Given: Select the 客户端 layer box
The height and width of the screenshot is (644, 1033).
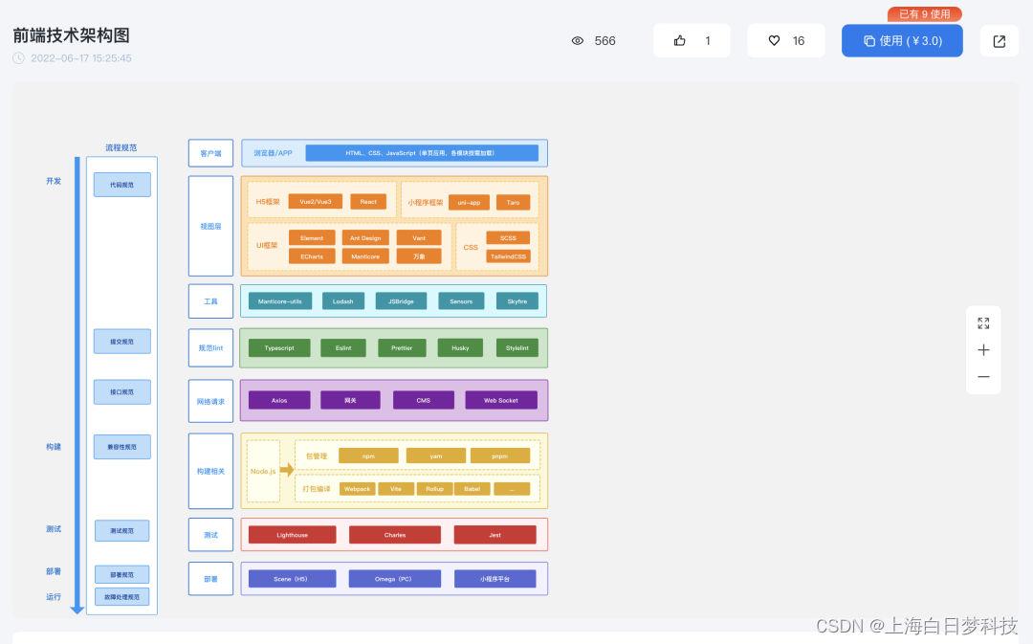Looking at the screenshot, I should pyautogui.click(x=210, y=153).
